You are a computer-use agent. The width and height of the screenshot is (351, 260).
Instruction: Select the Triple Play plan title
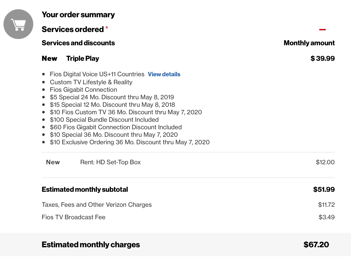(x=82, y=58)
